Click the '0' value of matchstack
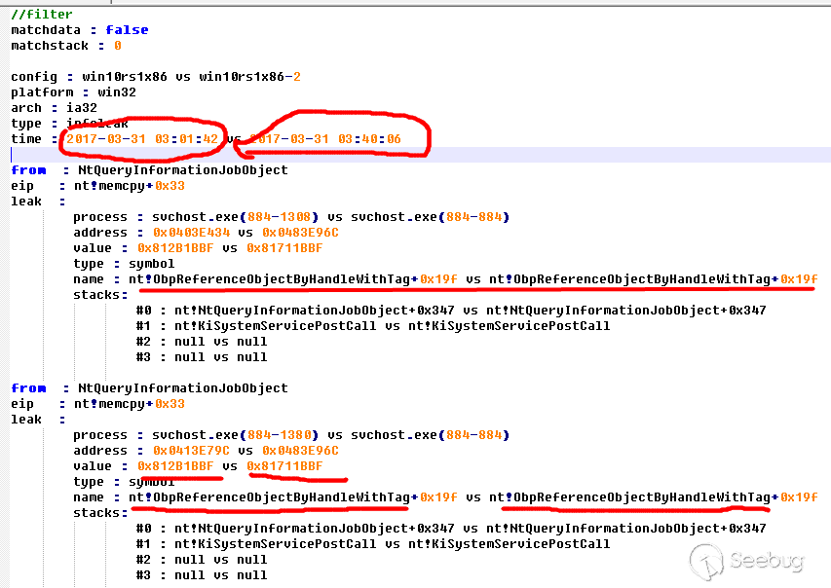831x588 pixels. 117,46
